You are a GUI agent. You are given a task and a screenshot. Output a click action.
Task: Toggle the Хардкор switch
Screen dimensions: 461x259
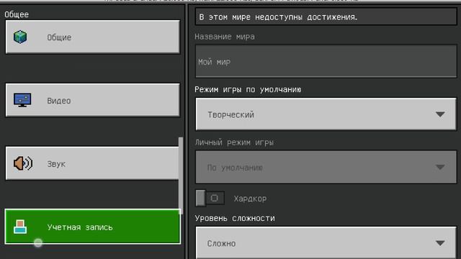[210, 199]
